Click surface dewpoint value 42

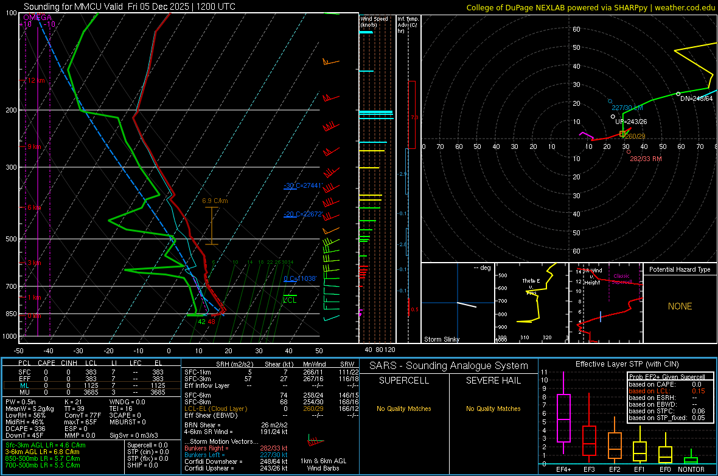[201, 322]
